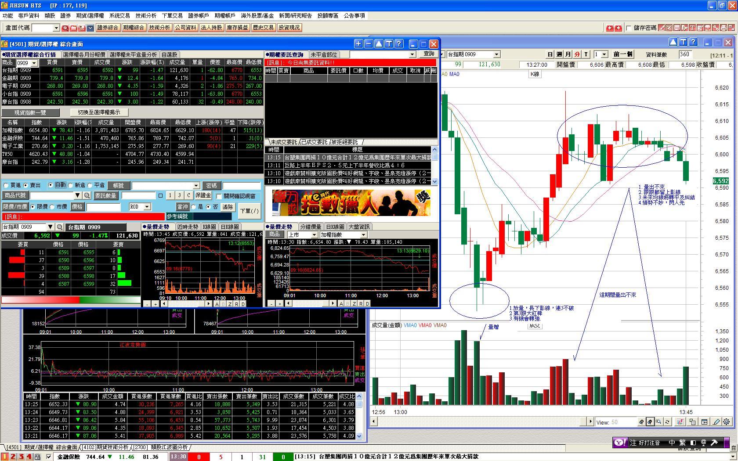Click the triangle icon in the chart window title bar
This screenshot has width=738, height=461.
[673, 42]
